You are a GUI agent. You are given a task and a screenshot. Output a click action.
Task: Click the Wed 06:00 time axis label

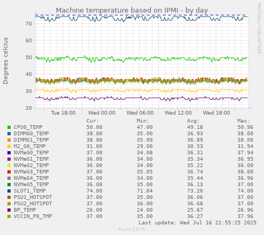(140, 113)
